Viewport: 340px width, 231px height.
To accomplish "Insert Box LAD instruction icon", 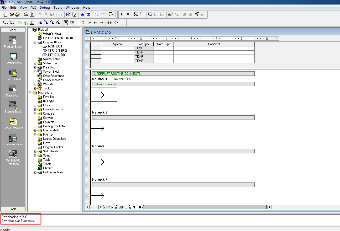I will [x=121, y=23].
